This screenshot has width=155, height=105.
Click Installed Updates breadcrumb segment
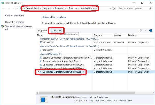click(x=89, y=8)
